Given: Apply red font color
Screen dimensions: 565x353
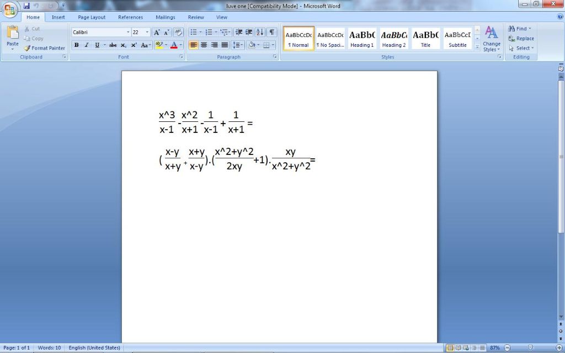Looking at the screenshot, I should [174, 45].
